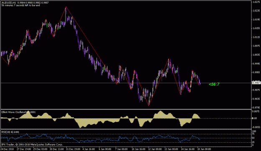261x151 pixels.
Task: Click the 1.0155 price axis label
Action: [x=256, y=28]
